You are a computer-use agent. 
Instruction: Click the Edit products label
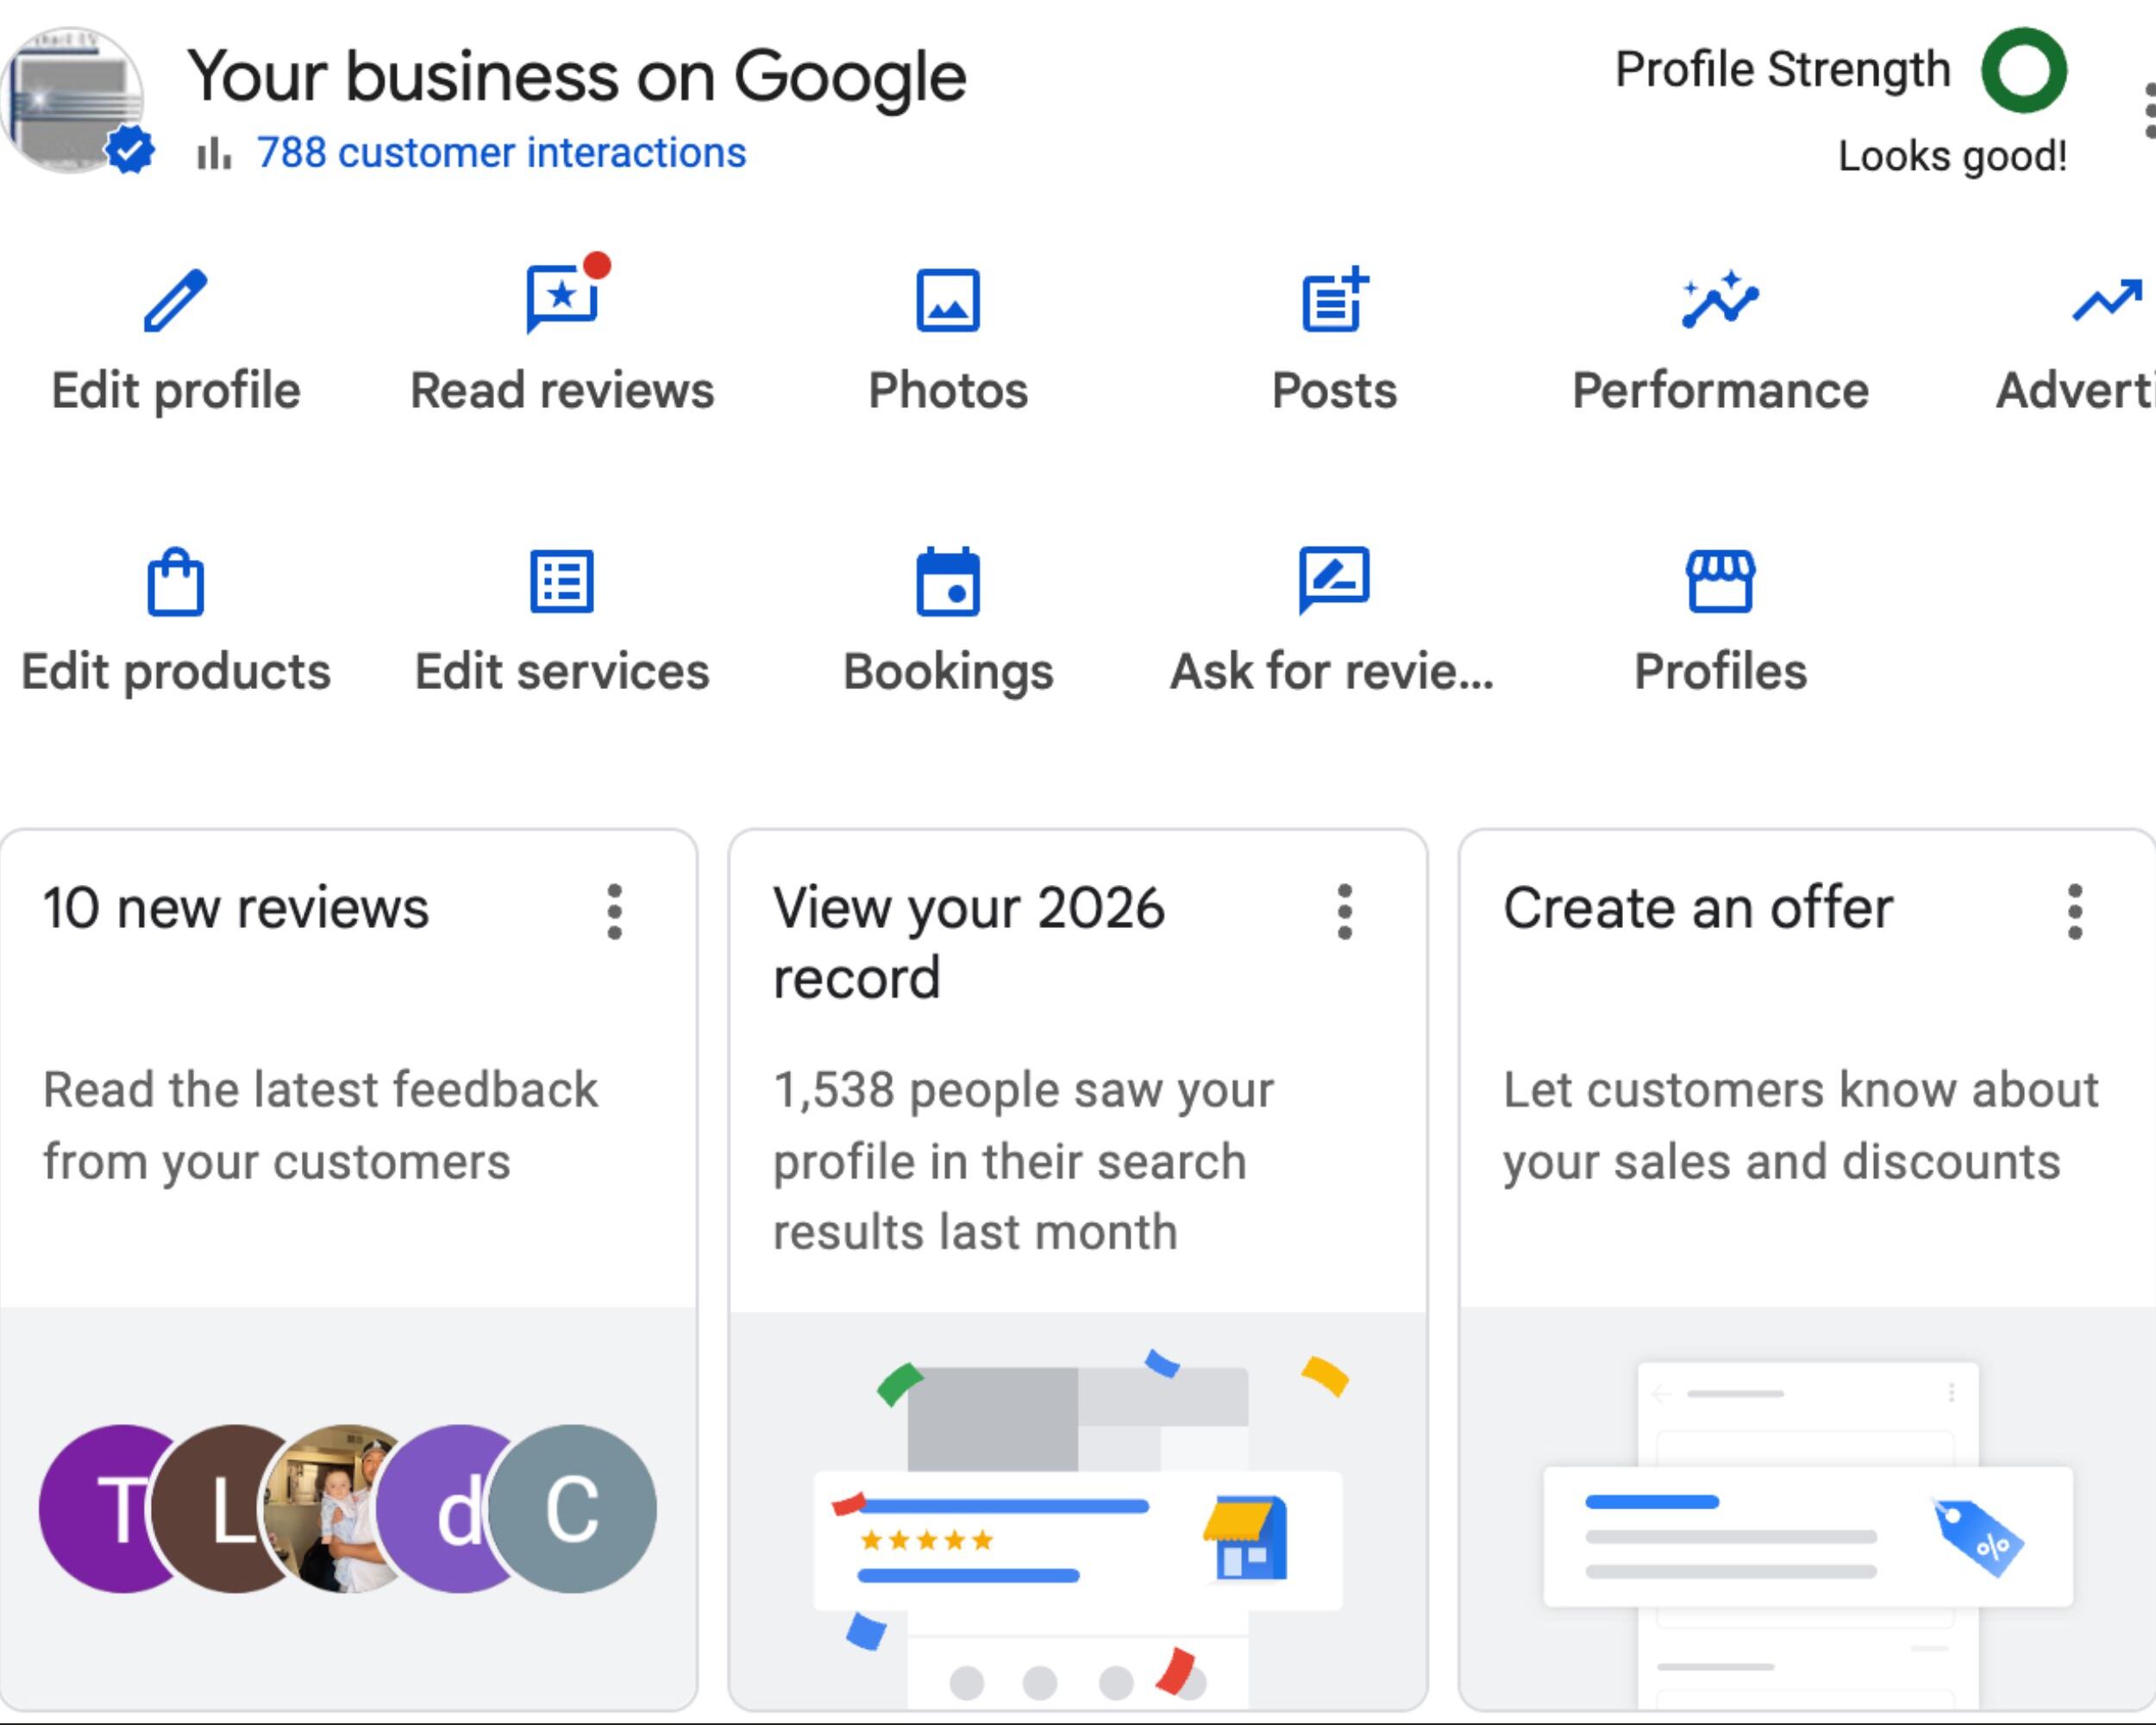[x=176, y=671]
